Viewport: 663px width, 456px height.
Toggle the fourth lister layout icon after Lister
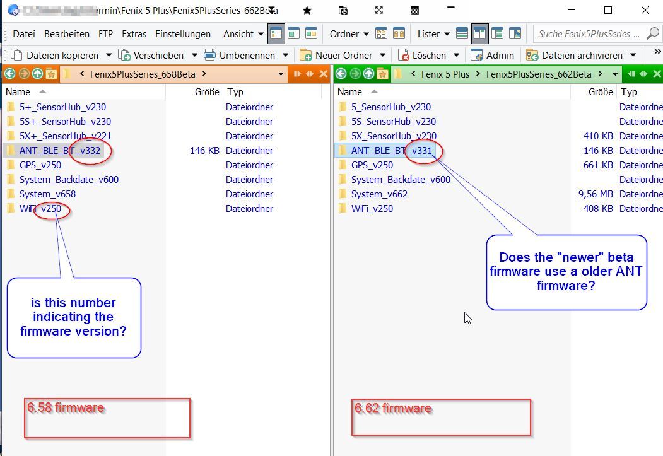tap(515, 33)
